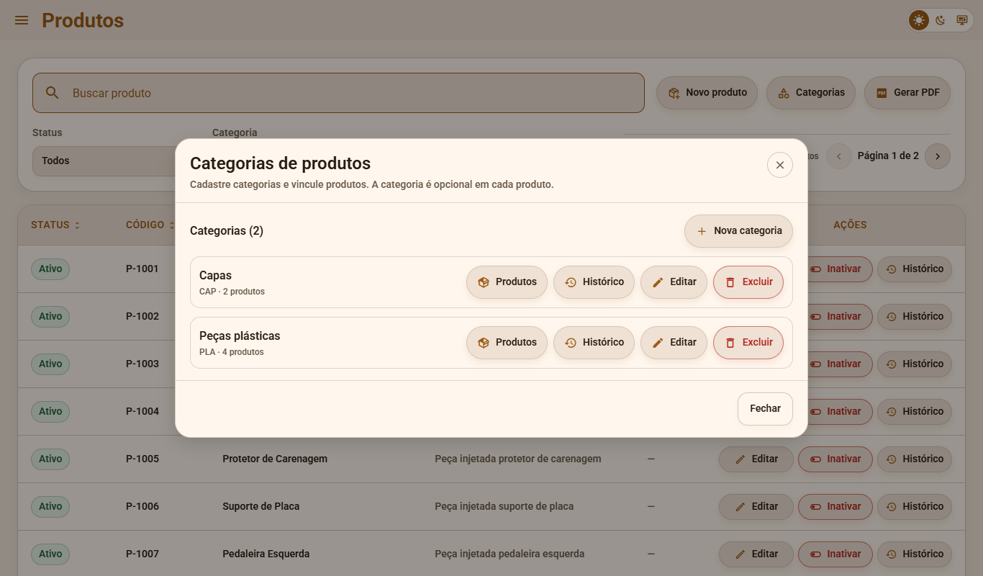Click Nova categoria button
Image resolution: width=983 pixels, height=576 pixels.
click(x=738, y=231)
